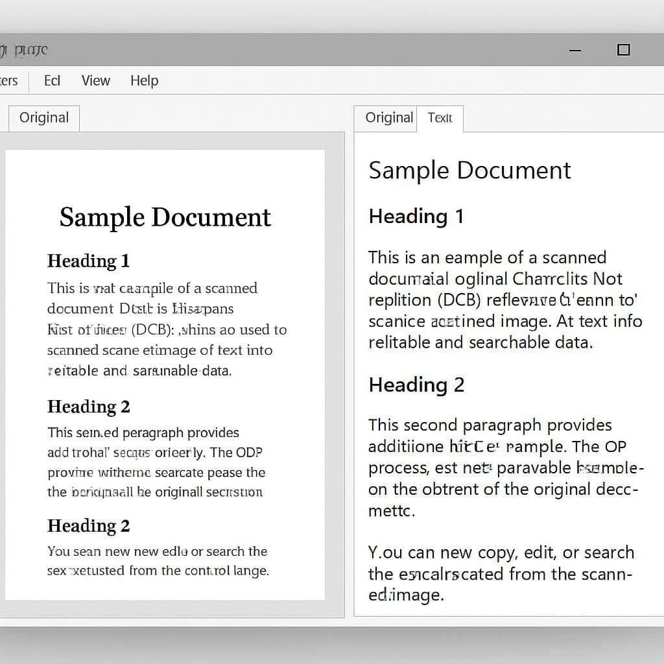Select the Texlt tab in right pane
Viewport: 664px width, 664px height.
pyautogui.click(x=440, y=118)
